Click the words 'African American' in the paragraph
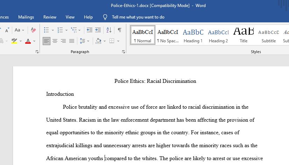 click(66, 158)
